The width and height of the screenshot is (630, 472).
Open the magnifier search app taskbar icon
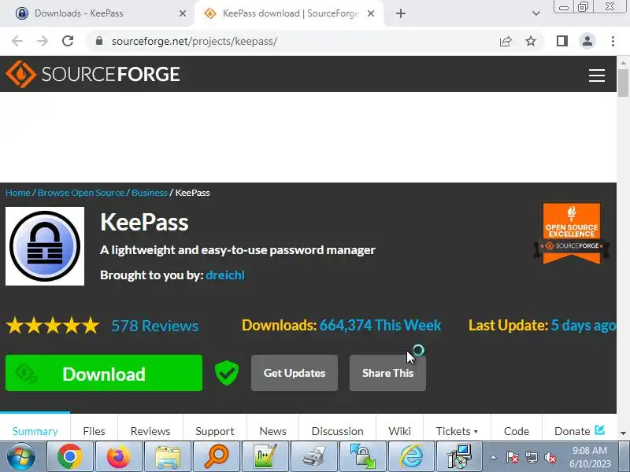(216, 456)
